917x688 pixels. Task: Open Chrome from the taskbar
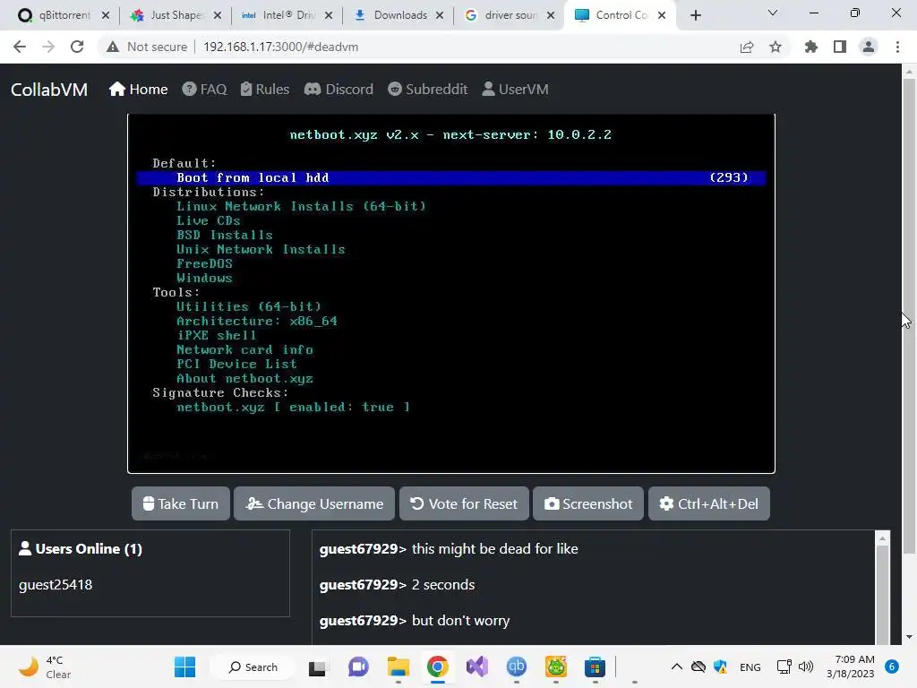point(437,666)
